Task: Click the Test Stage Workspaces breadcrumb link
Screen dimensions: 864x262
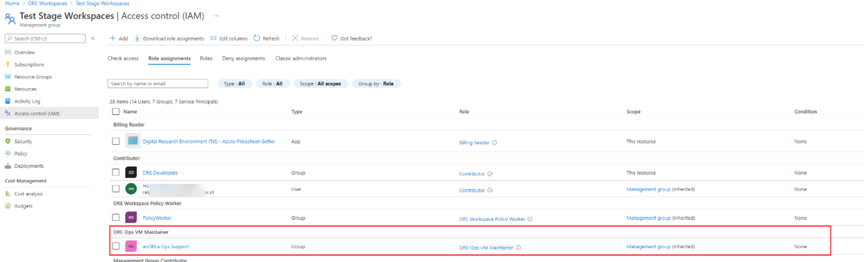Action: tap(102, 3)
